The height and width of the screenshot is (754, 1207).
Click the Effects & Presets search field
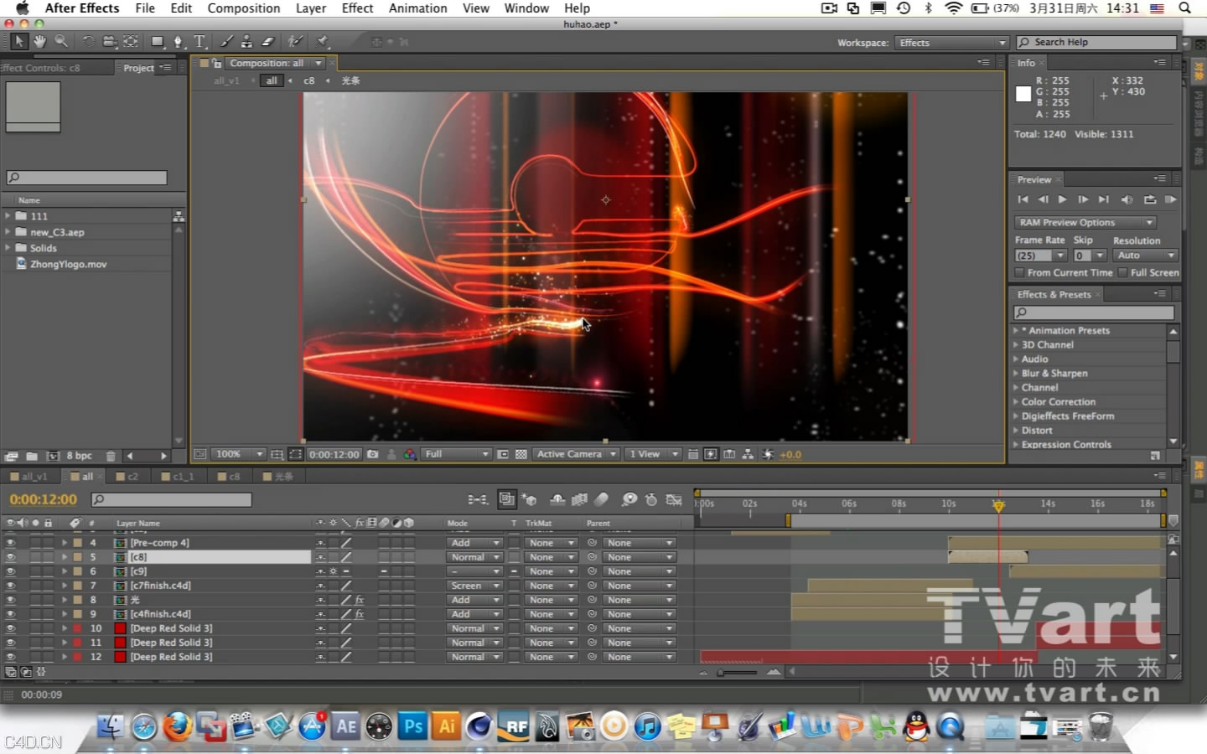1094,312
